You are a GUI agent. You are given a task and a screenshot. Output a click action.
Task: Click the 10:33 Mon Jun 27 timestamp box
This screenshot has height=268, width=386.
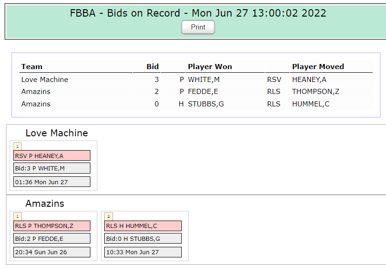[143, 252]
